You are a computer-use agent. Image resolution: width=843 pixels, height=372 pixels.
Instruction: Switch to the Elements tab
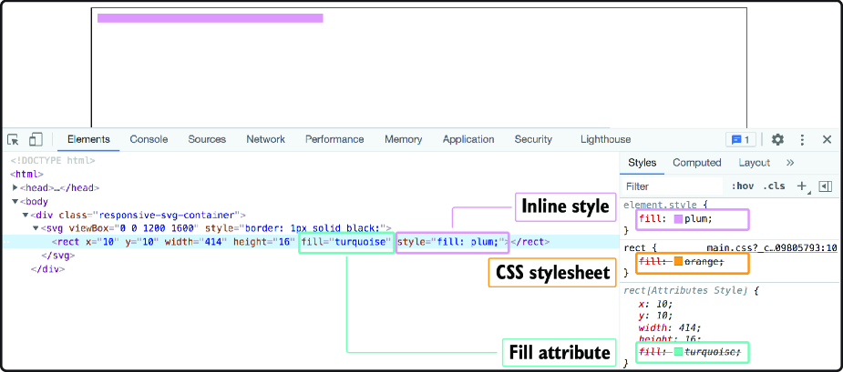[88, 139]
